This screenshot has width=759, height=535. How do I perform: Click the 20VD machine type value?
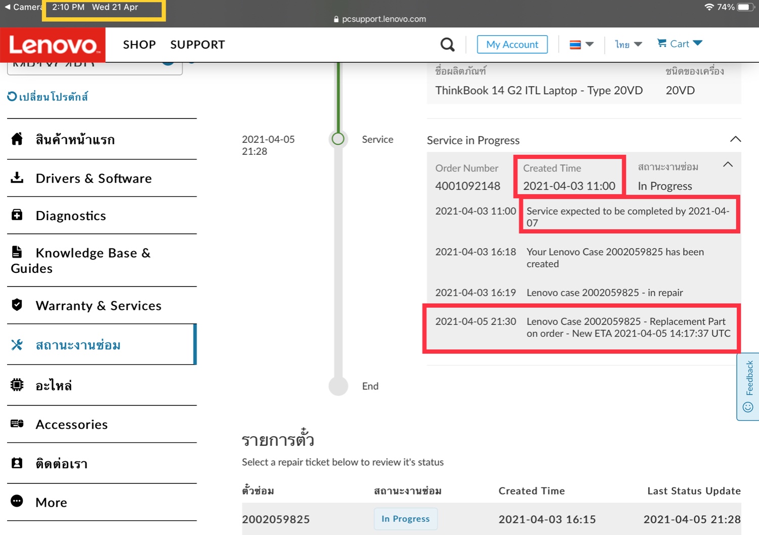coord(680,90)
